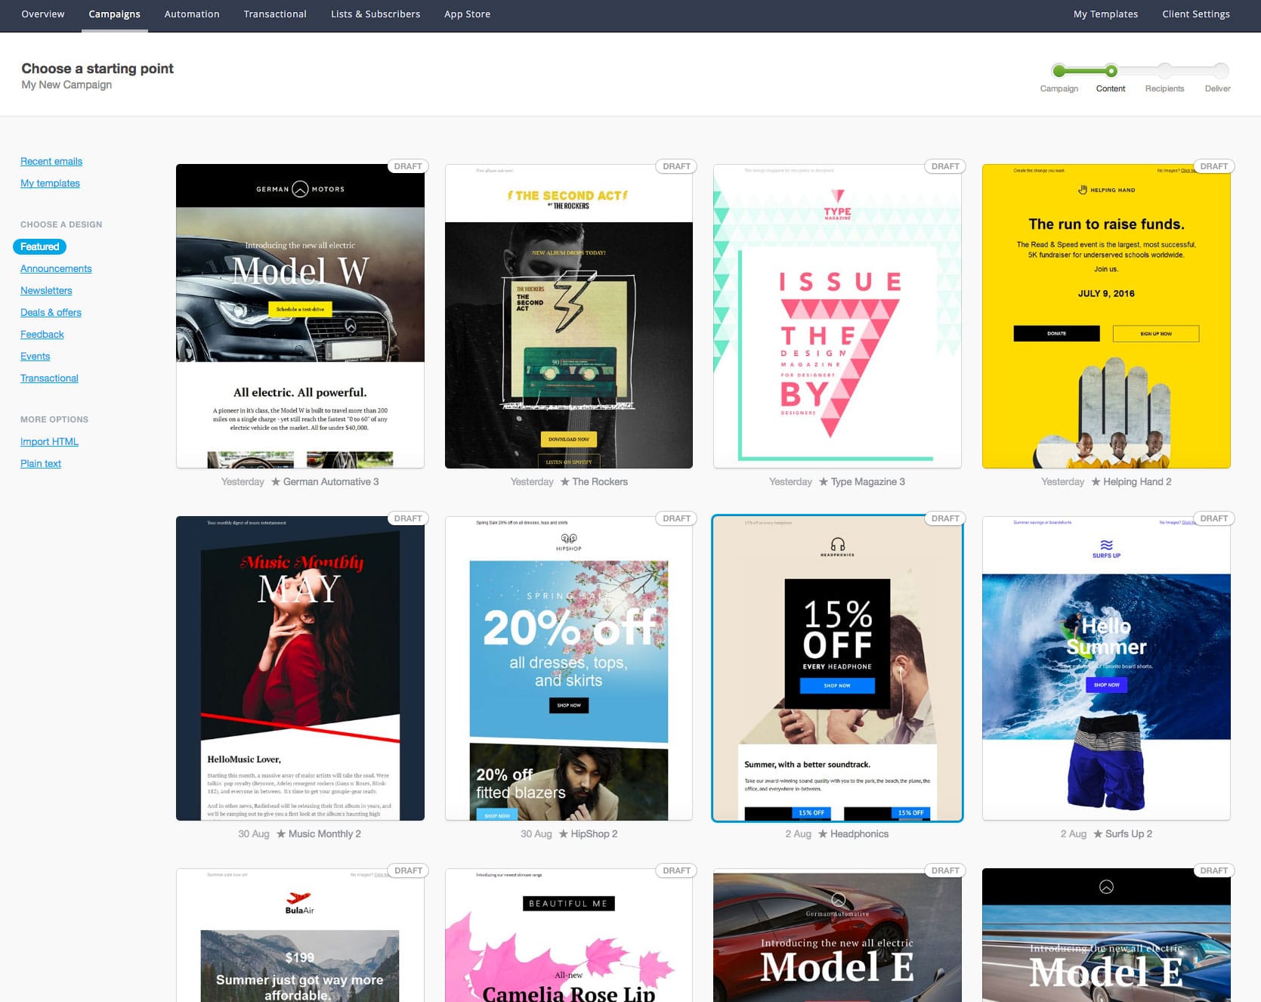
Task: Select the Music Monthly 2 template thumbnail
Action: pyautogui.click(x=300, y=668)
